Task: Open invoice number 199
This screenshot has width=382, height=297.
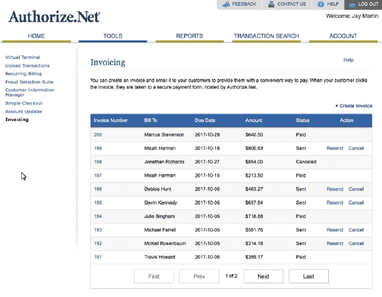Action: (x=98, y=148)
